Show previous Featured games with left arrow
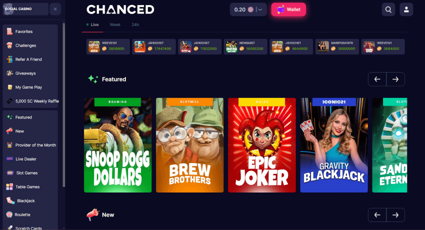Screen dimensions: 425x230 (x=377, y=79)
